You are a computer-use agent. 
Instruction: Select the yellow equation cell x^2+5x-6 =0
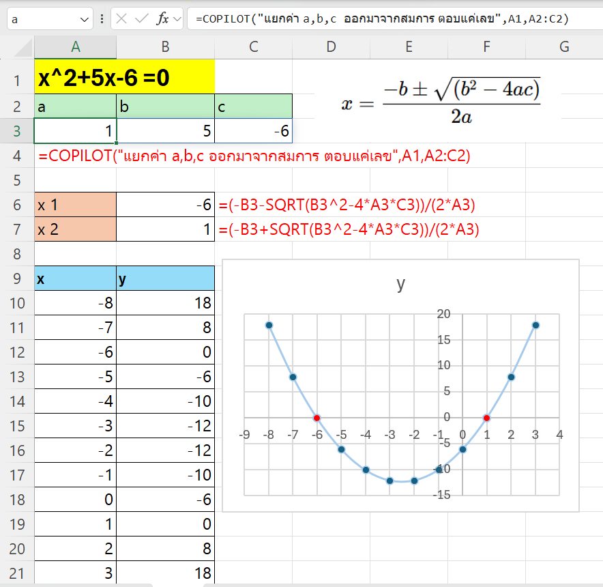click(124, 78)
